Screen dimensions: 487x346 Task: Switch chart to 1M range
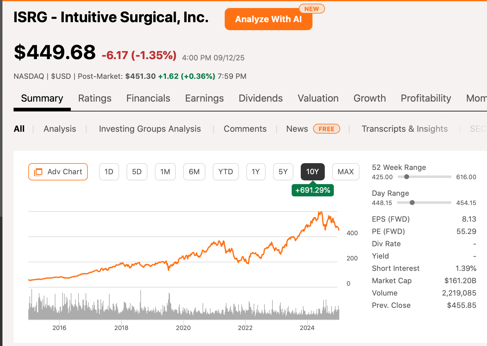[165, 172]
